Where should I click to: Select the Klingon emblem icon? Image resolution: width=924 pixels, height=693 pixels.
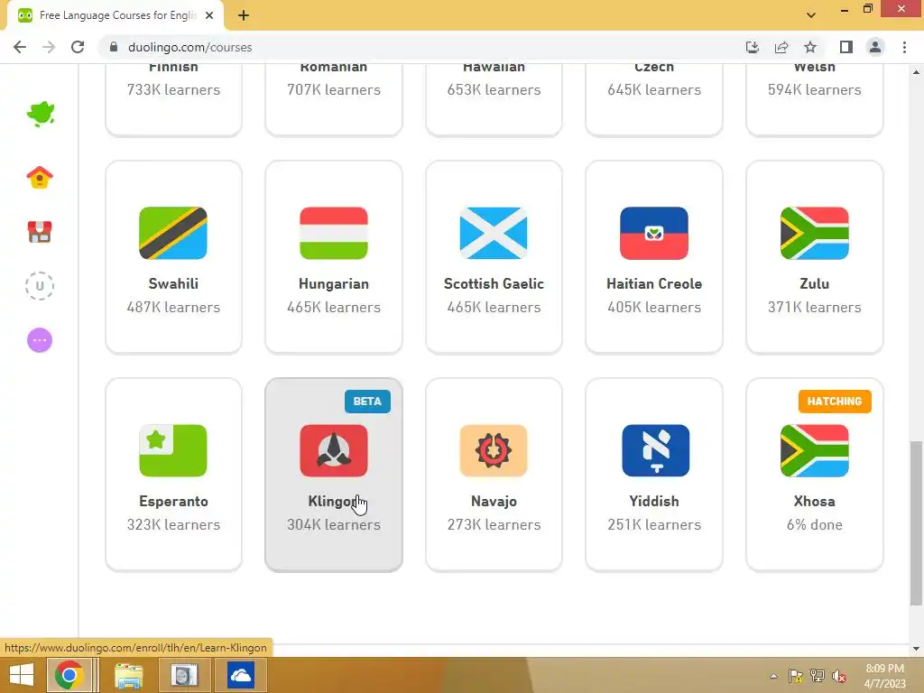click(334, 450)
